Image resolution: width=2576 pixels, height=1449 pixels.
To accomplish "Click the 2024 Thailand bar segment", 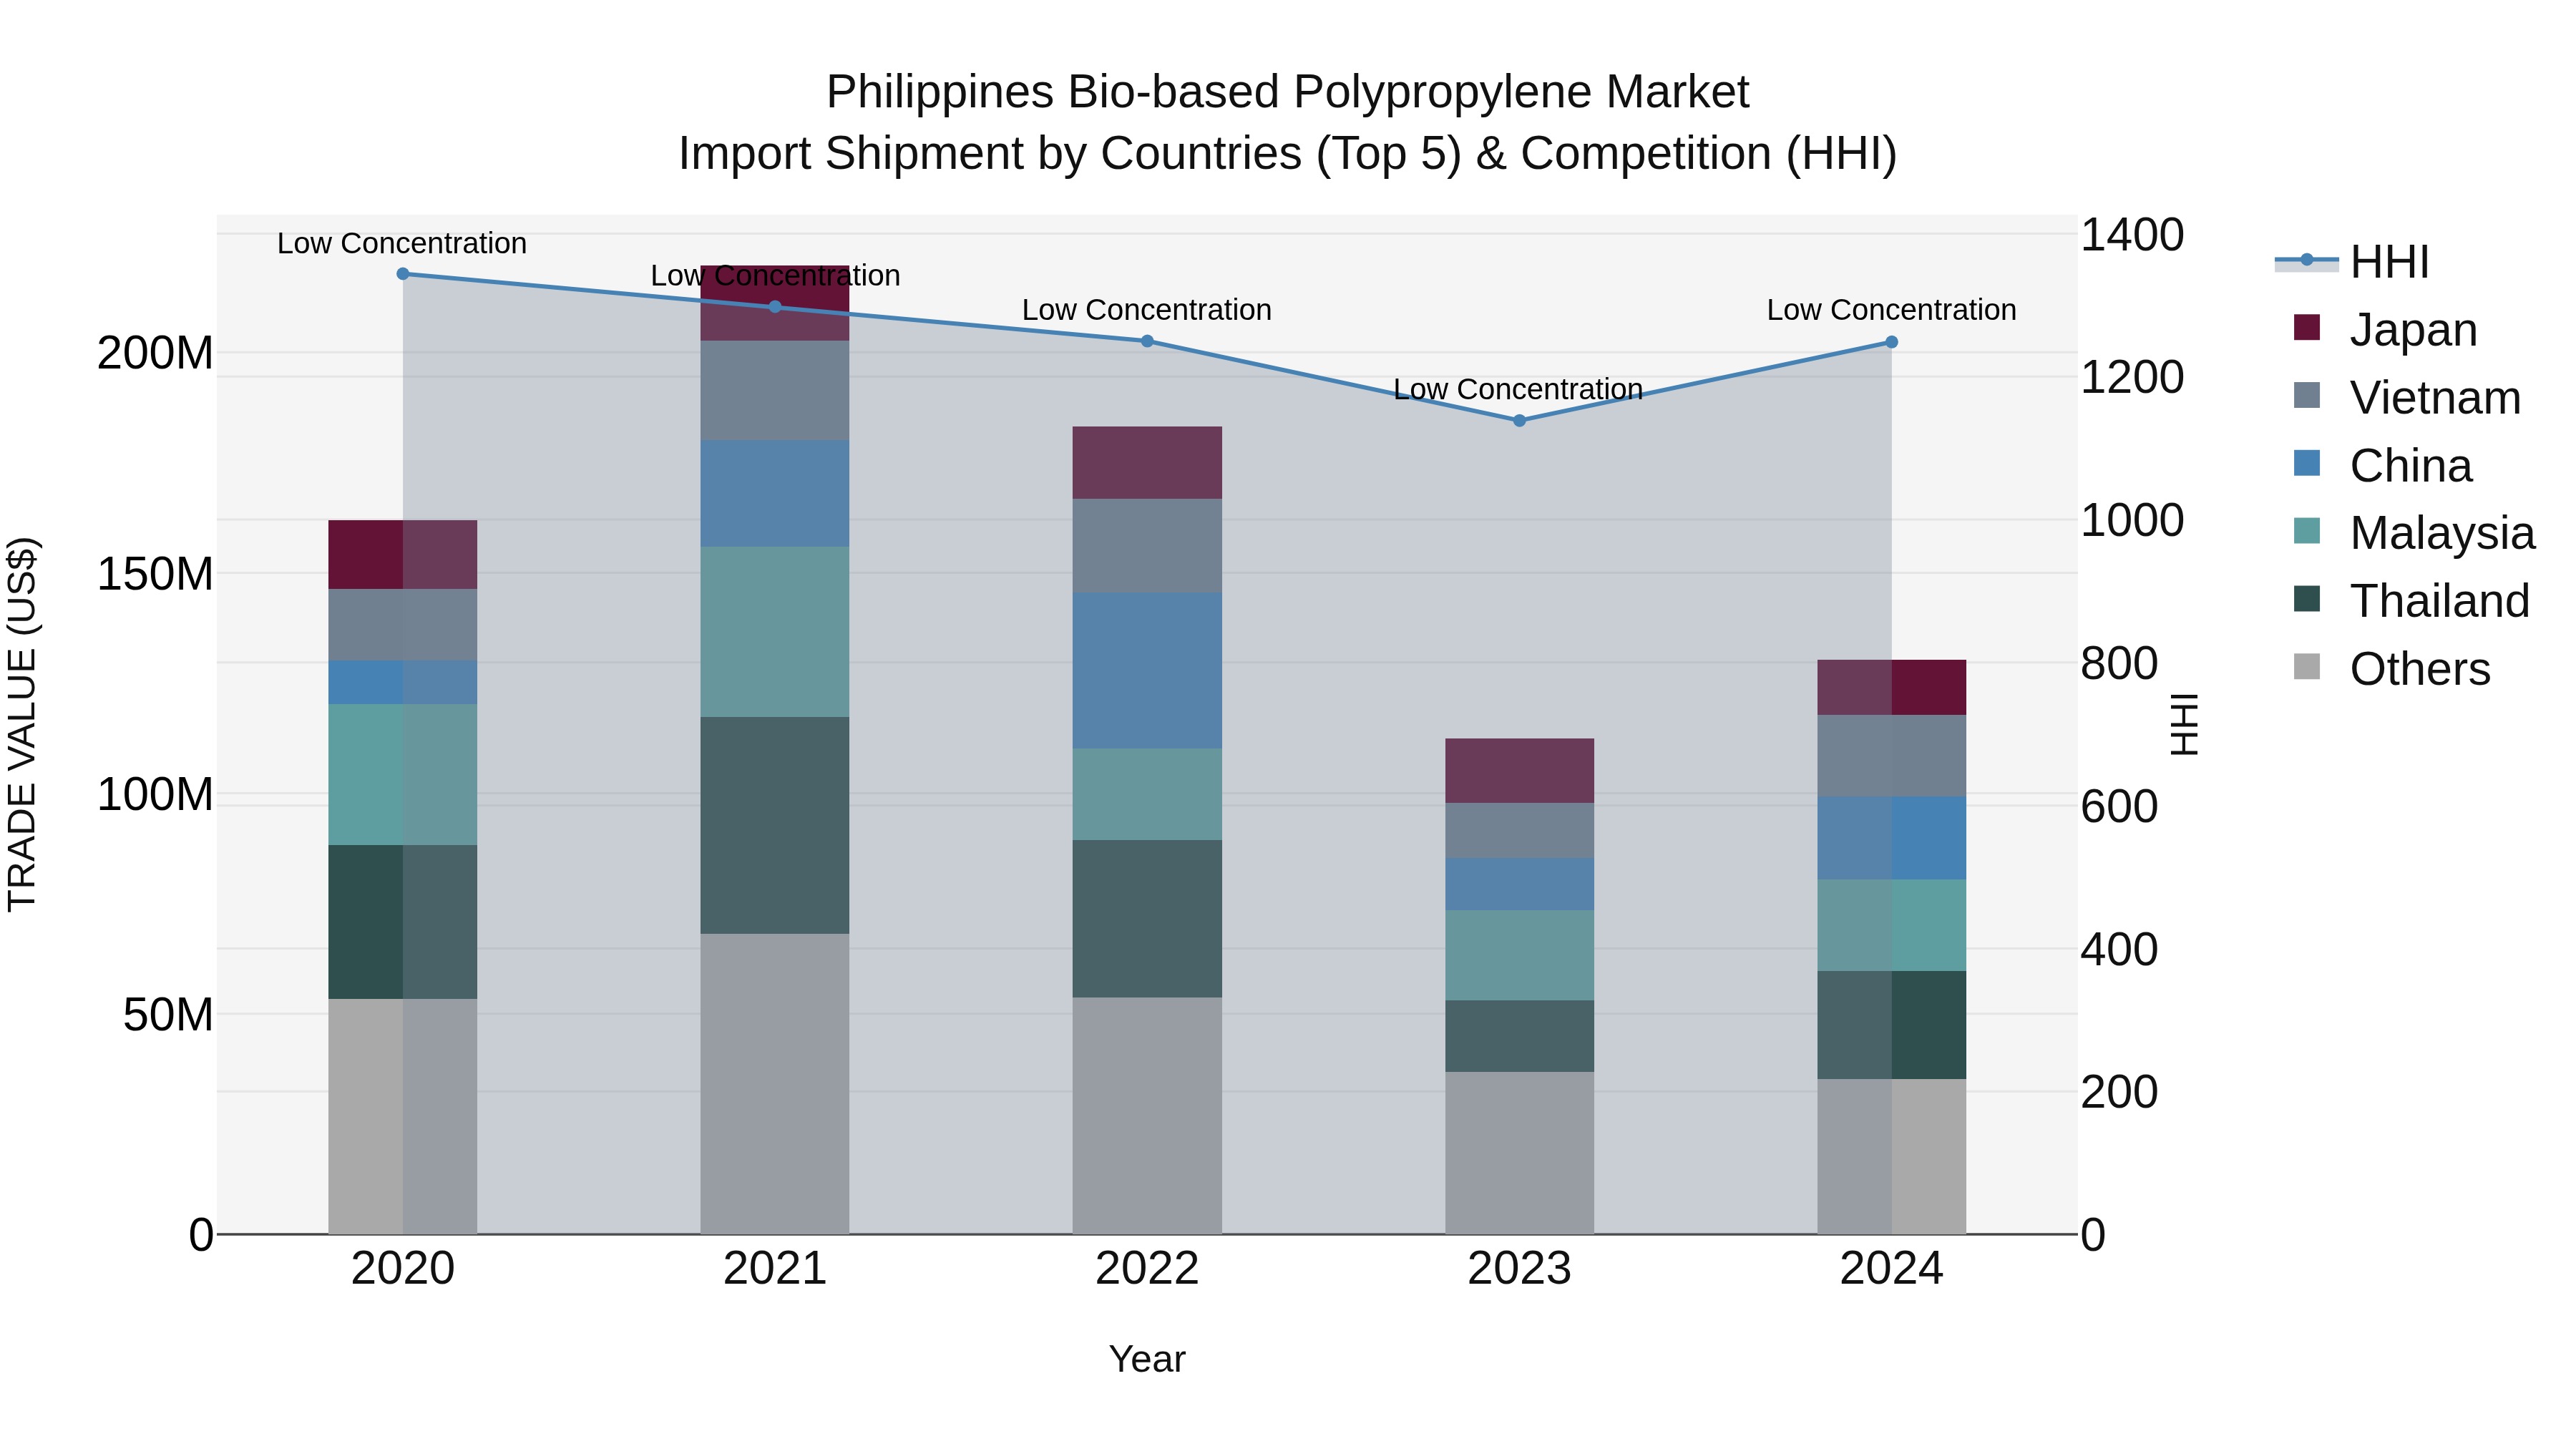I will (1891, 1025).
